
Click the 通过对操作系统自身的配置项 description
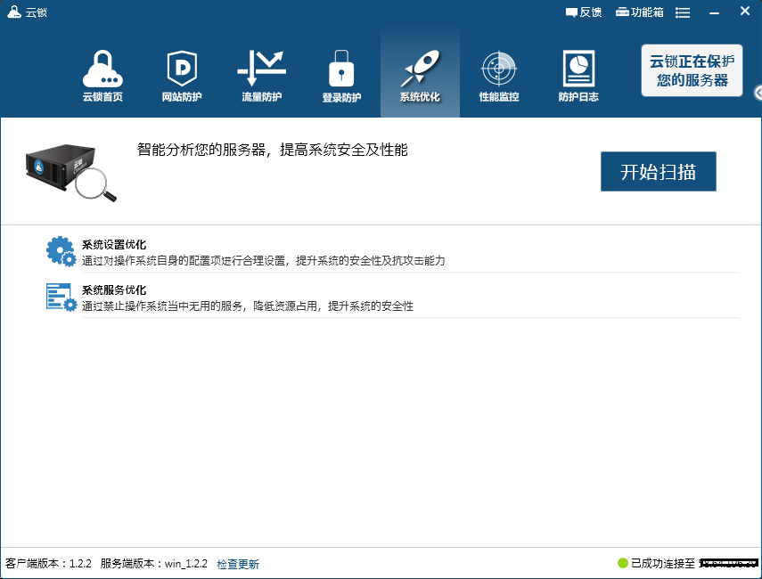[263, 261]
